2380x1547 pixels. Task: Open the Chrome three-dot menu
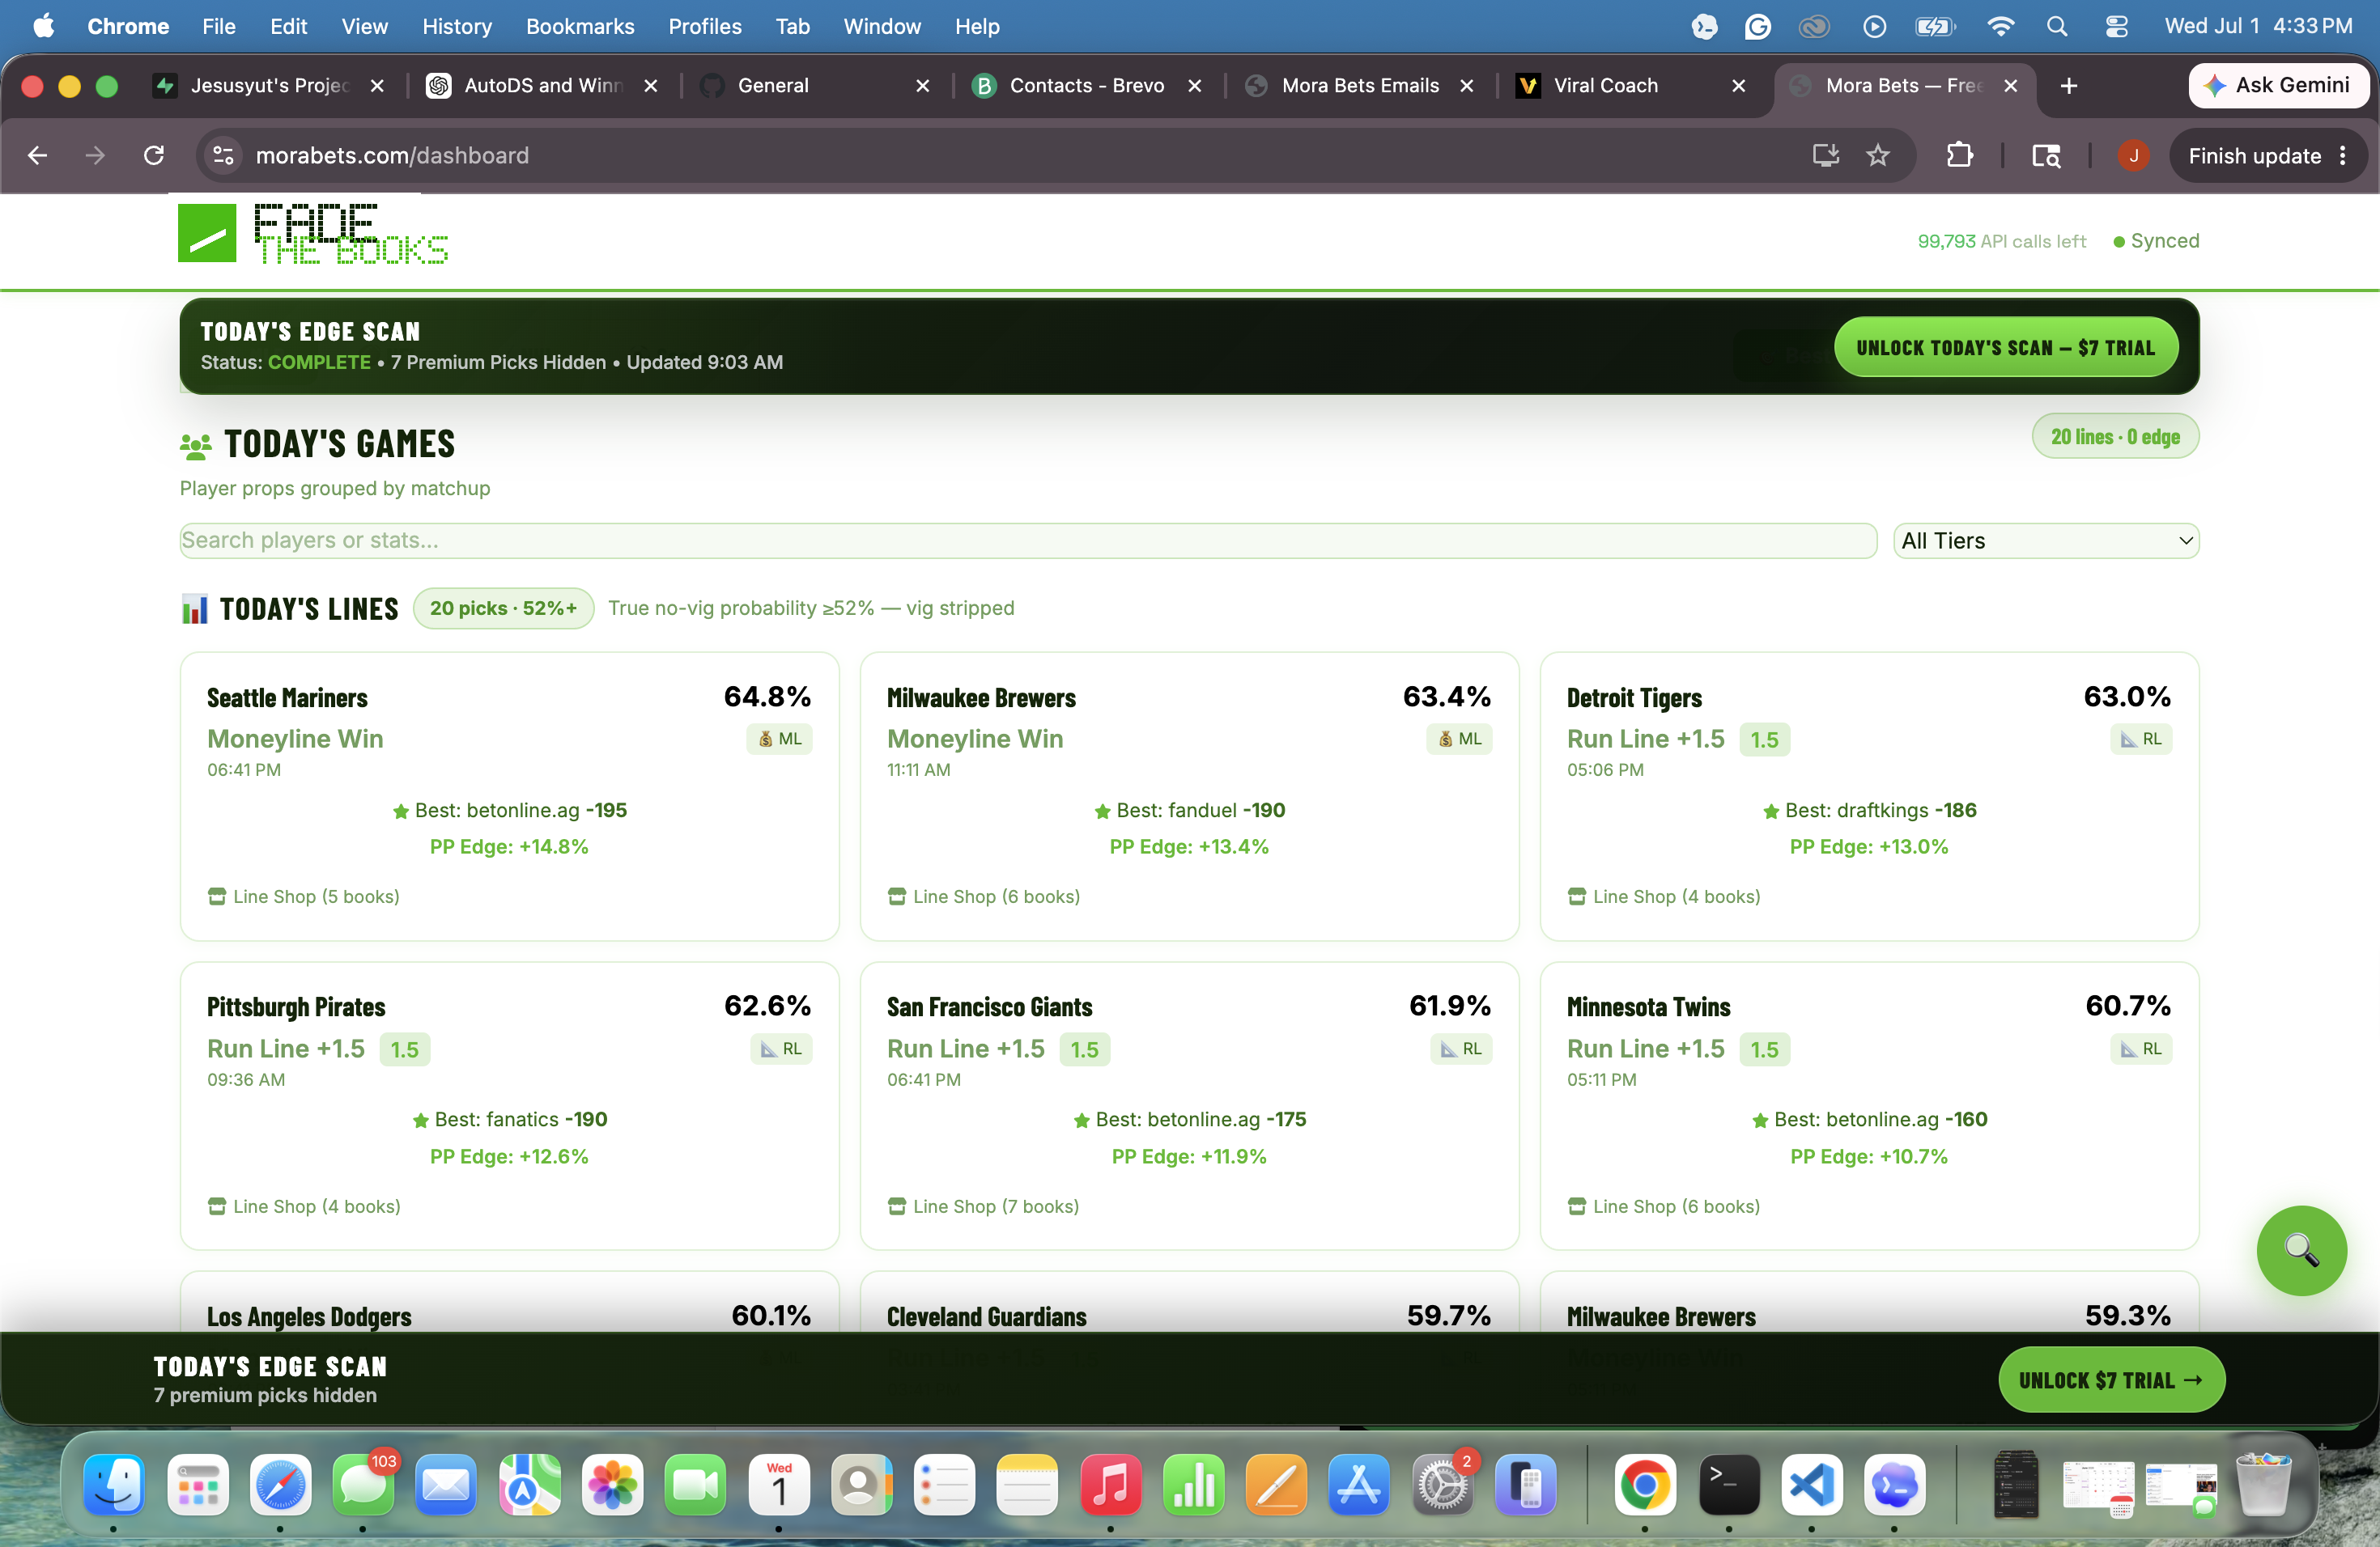pos(2343,156)
